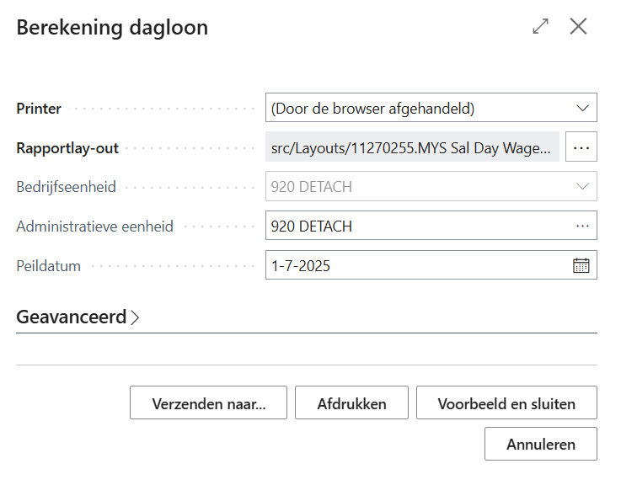Click the Verzenden naar... button

coord(208,403)
